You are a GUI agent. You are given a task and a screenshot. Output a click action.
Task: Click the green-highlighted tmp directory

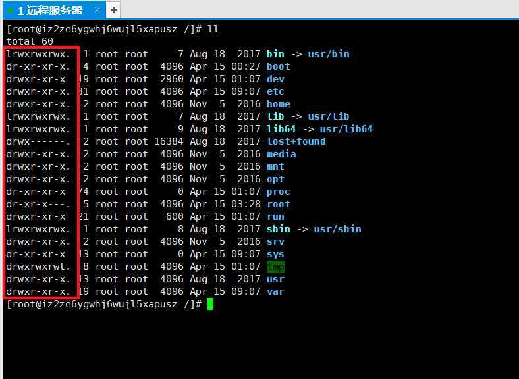point(275,266)
